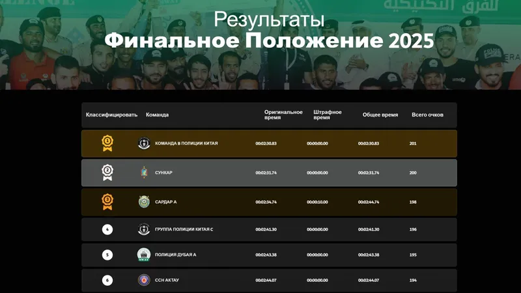This screenshot has width=521, height=293.
Task: Click the ССН АКТАУ team logo
Action: (x=144, y=280)
